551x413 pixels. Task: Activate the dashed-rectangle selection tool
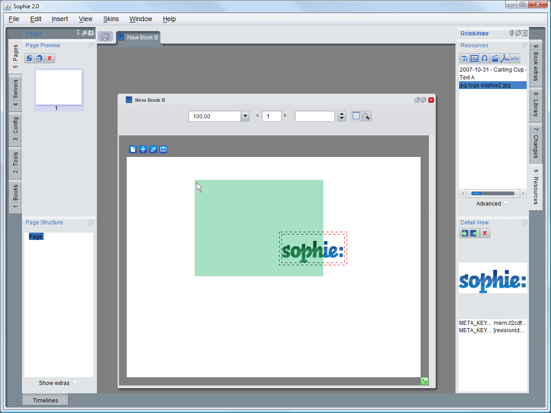click(356, 116)
